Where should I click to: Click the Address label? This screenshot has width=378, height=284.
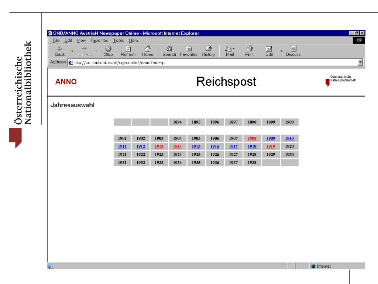[58, 62]
